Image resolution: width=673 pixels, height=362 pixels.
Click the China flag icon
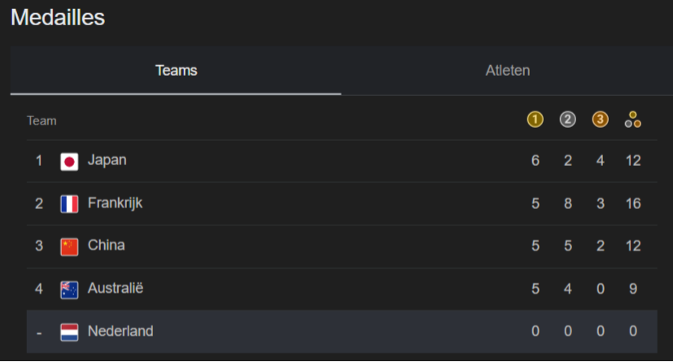[69, 247]
